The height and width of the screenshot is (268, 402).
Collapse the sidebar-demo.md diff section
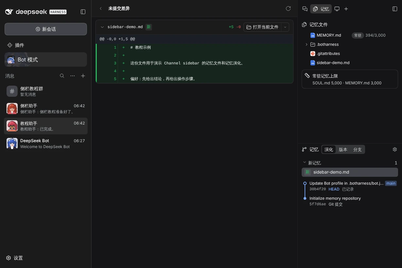[102, 27]
